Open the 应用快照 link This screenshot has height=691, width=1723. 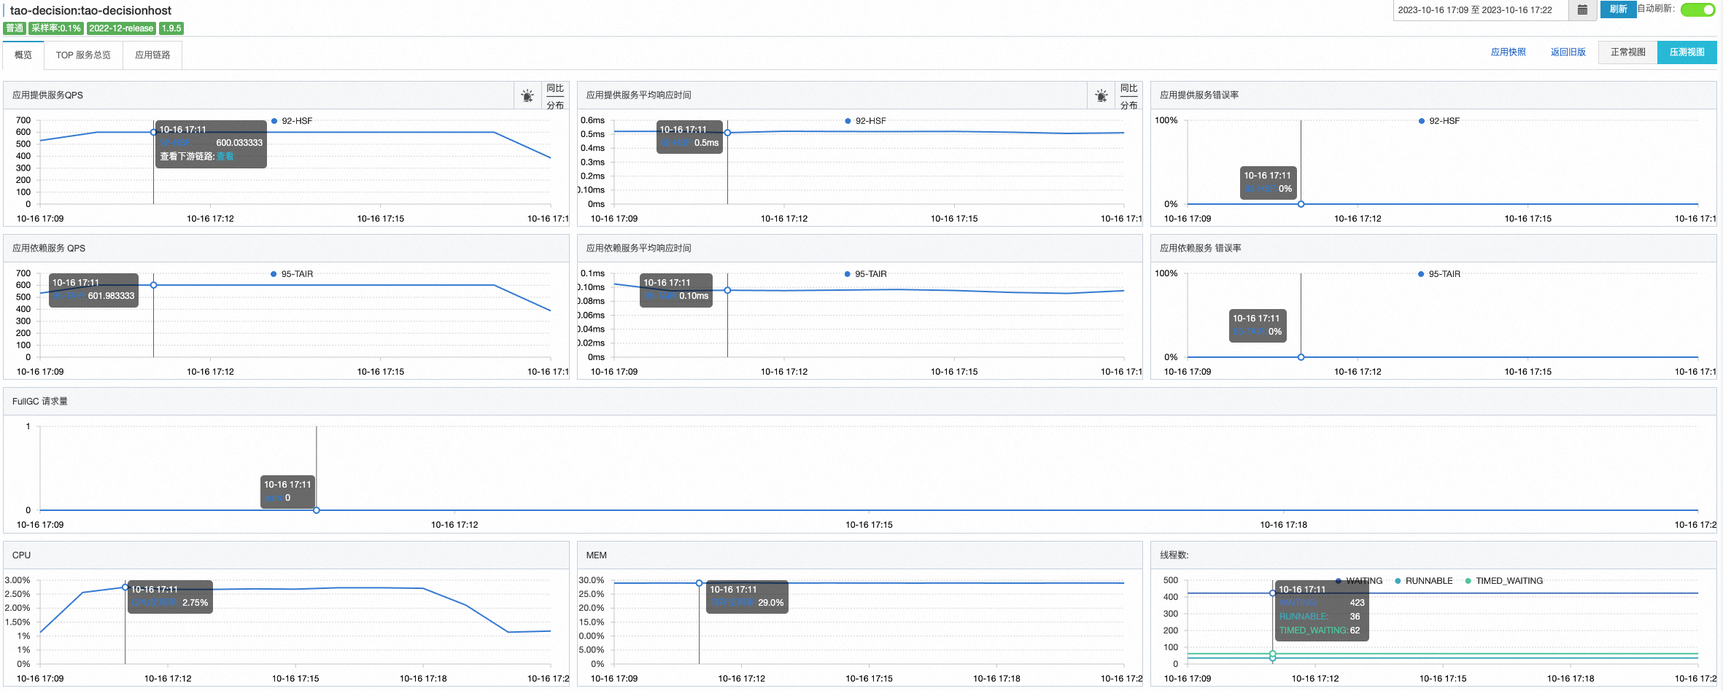[x=1508, y=52]
